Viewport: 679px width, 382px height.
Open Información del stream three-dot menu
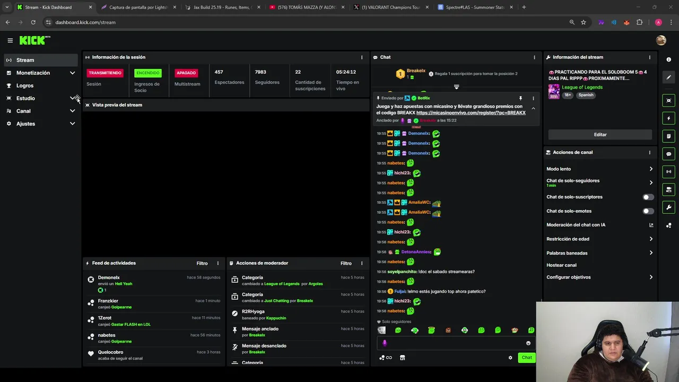pyautogui.click(x=649, y=57)
